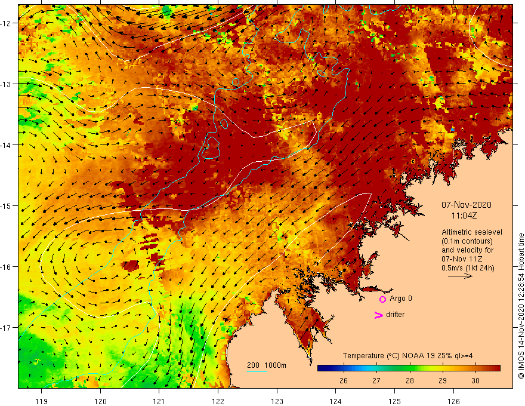This screenshot has width=525, height=406.
Task: Select the "Altimetric sealevel" text line
Action: tap(472, 232)
